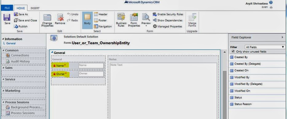This screenshot has width=287, height=119.
Task: Select the Body section button
Action: (87, 20)
